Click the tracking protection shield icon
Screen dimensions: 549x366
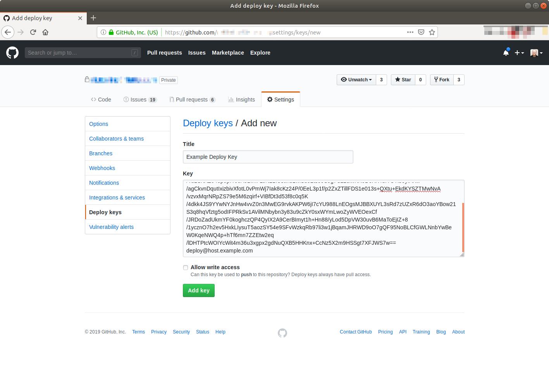[x=421, y=32]
